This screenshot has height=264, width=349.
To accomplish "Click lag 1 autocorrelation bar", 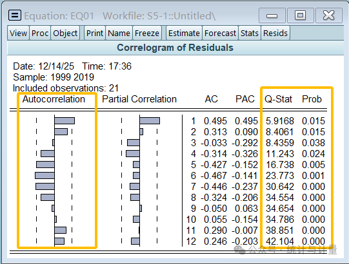I will click(x=65, y=121).
